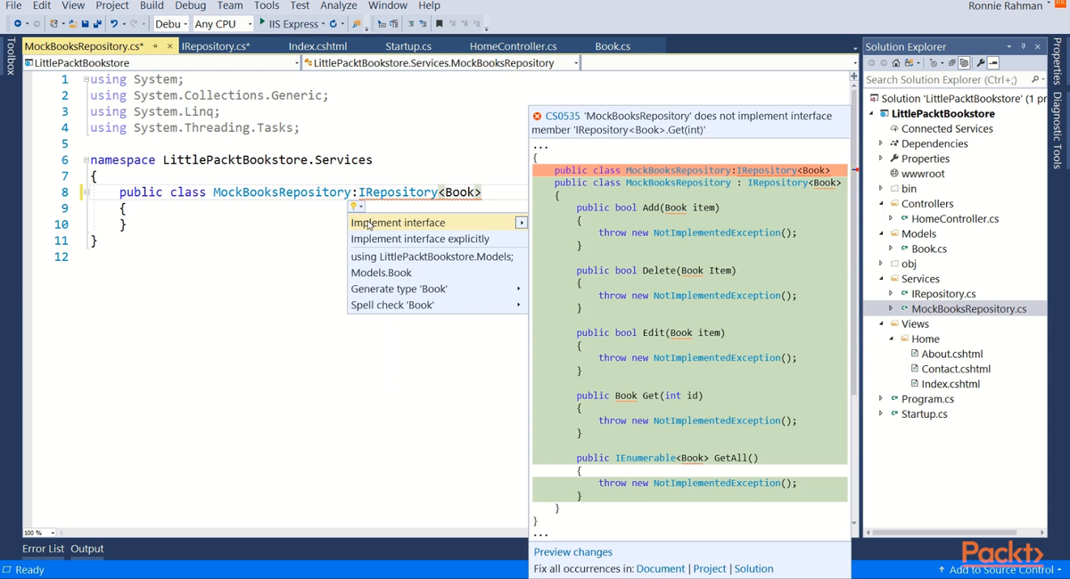Toggle auto-hide pin on the Solution Explorer panel
The image size is (1070, 579).
point(1024,46)
